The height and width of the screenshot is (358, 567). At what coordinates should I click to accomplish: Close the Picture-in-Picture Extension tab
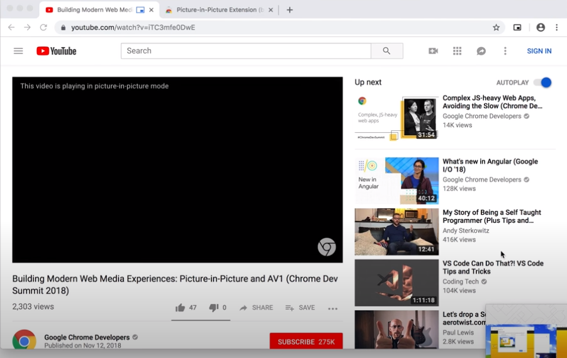(x=271, y=10)
